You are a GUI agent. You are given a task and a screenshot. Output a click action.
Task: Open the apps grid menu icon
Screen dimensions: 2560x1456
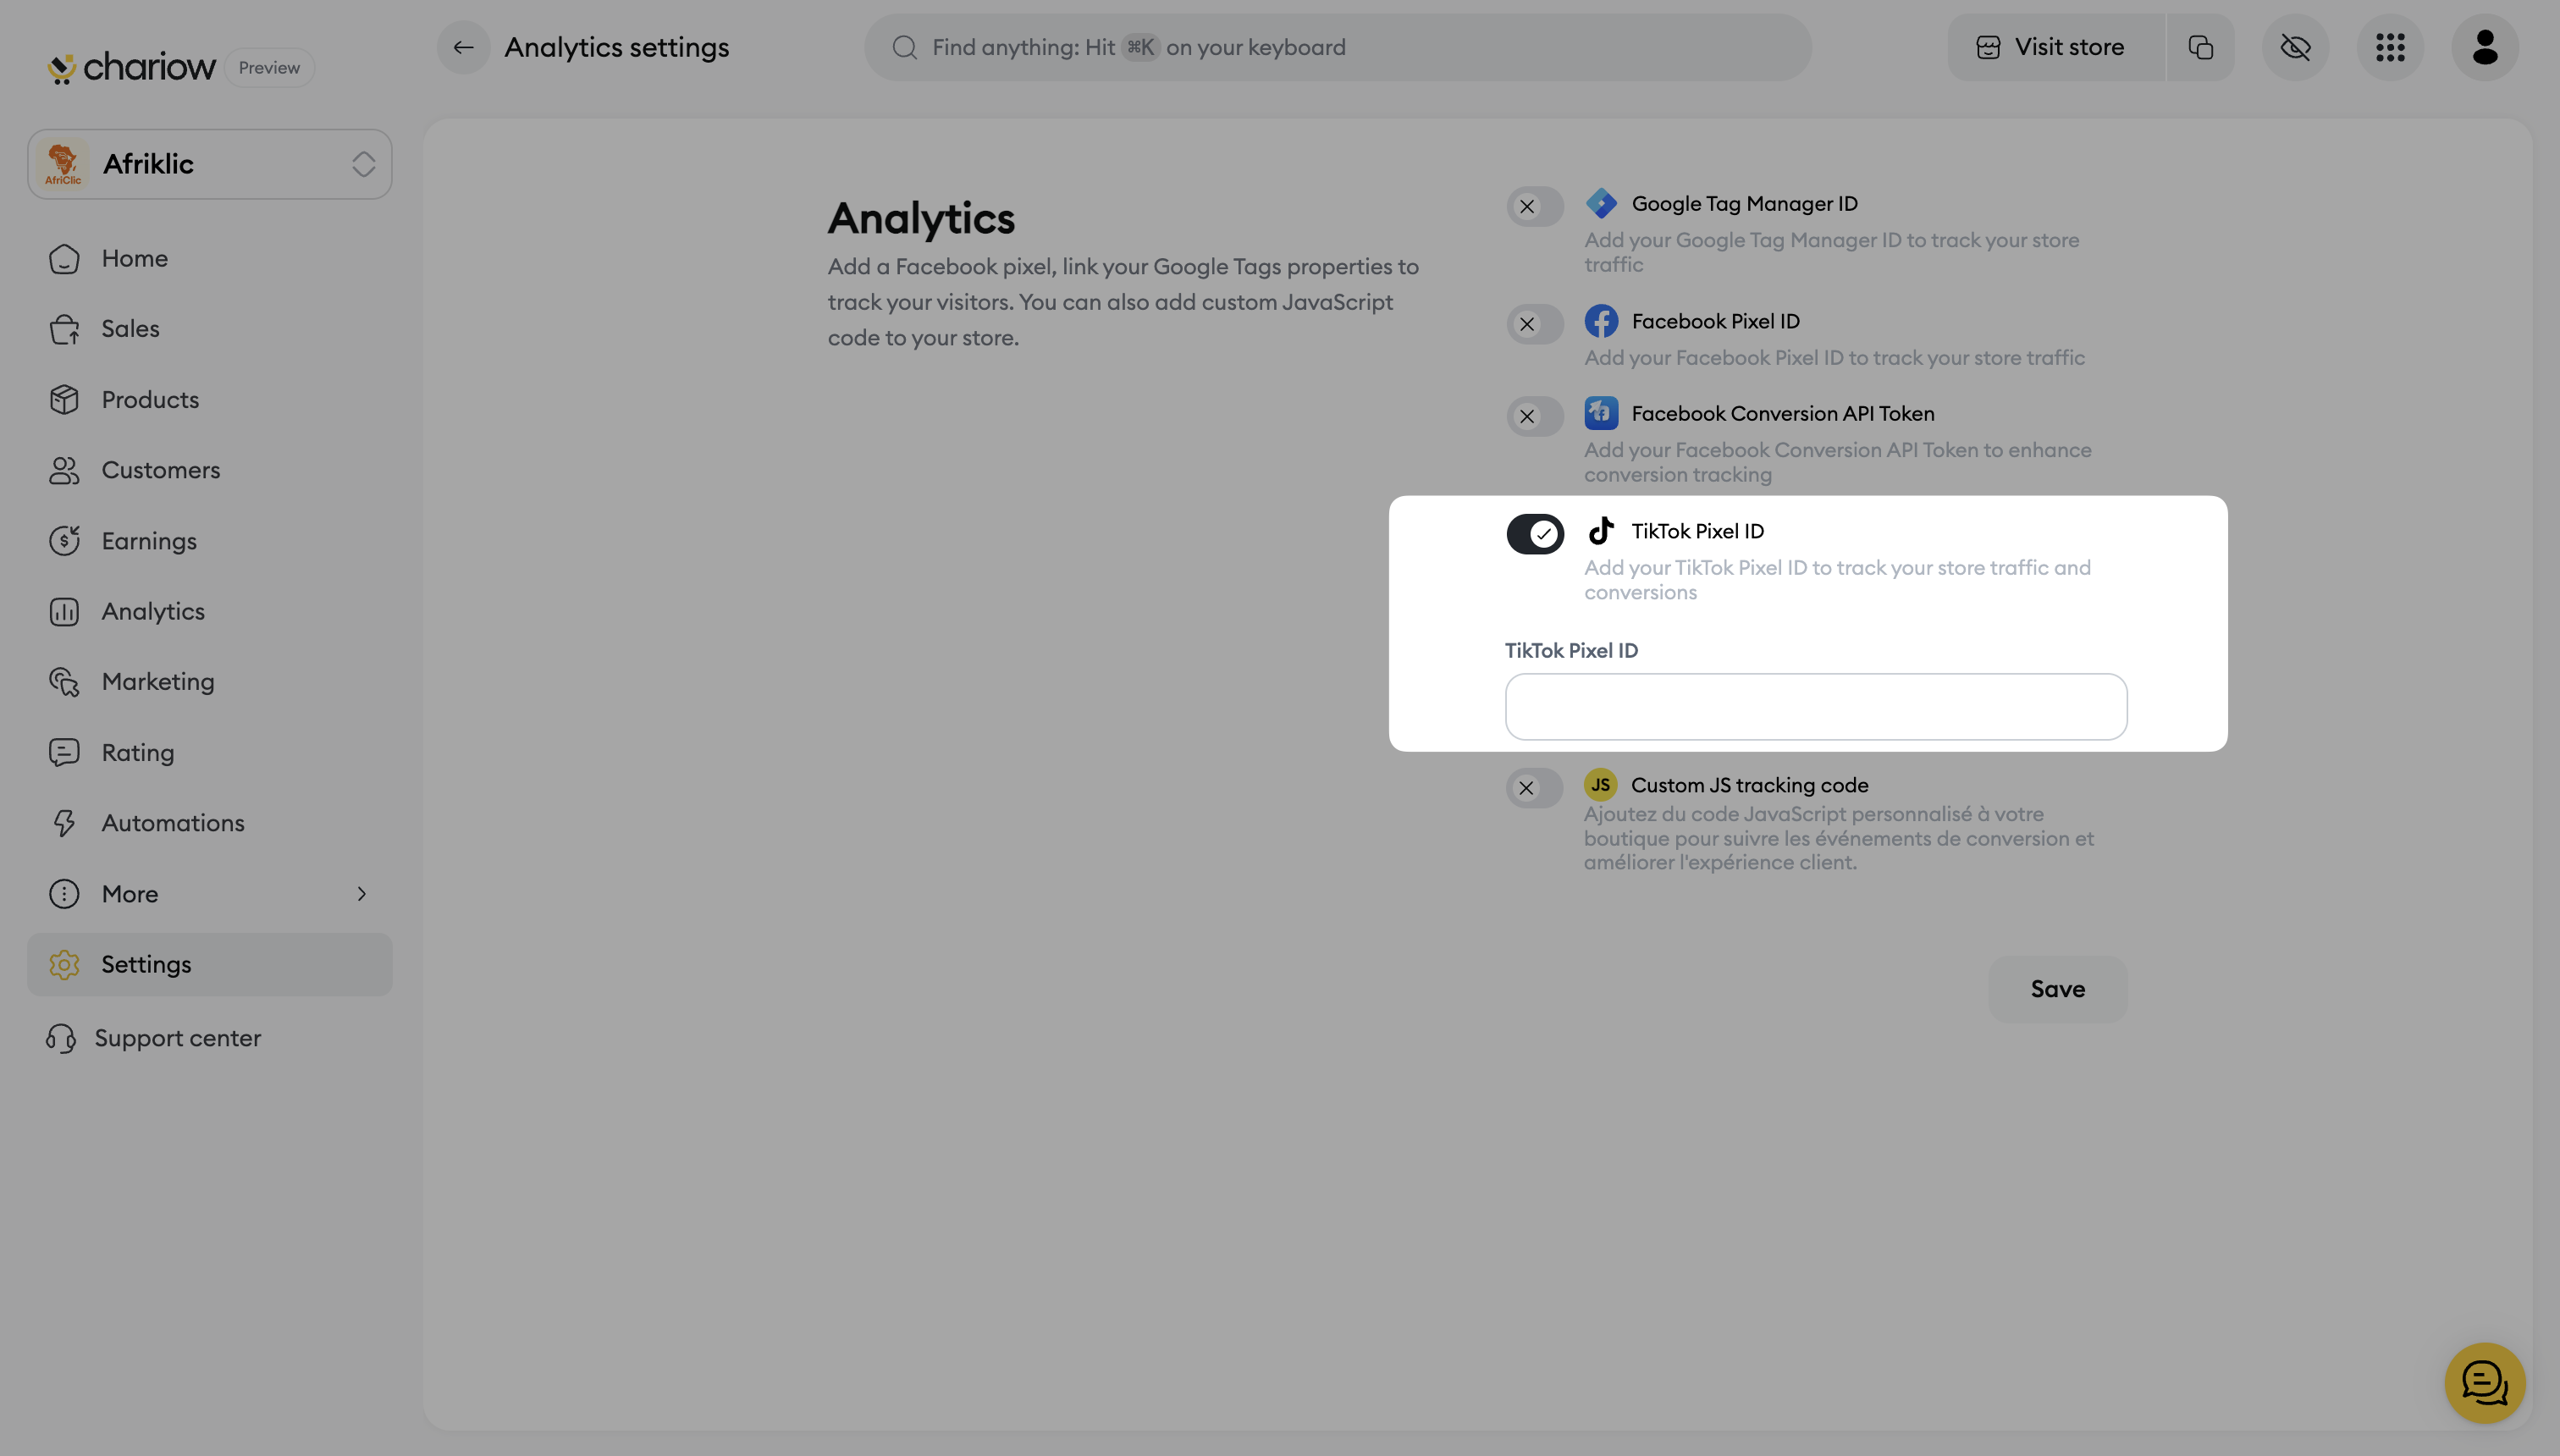[2390, 47]
